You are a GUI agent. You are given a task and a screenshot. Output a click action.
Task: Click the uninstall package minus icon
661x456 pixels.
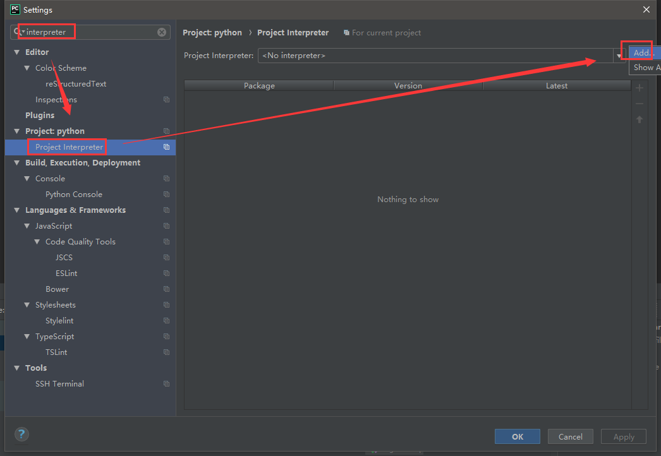[639, 103]
